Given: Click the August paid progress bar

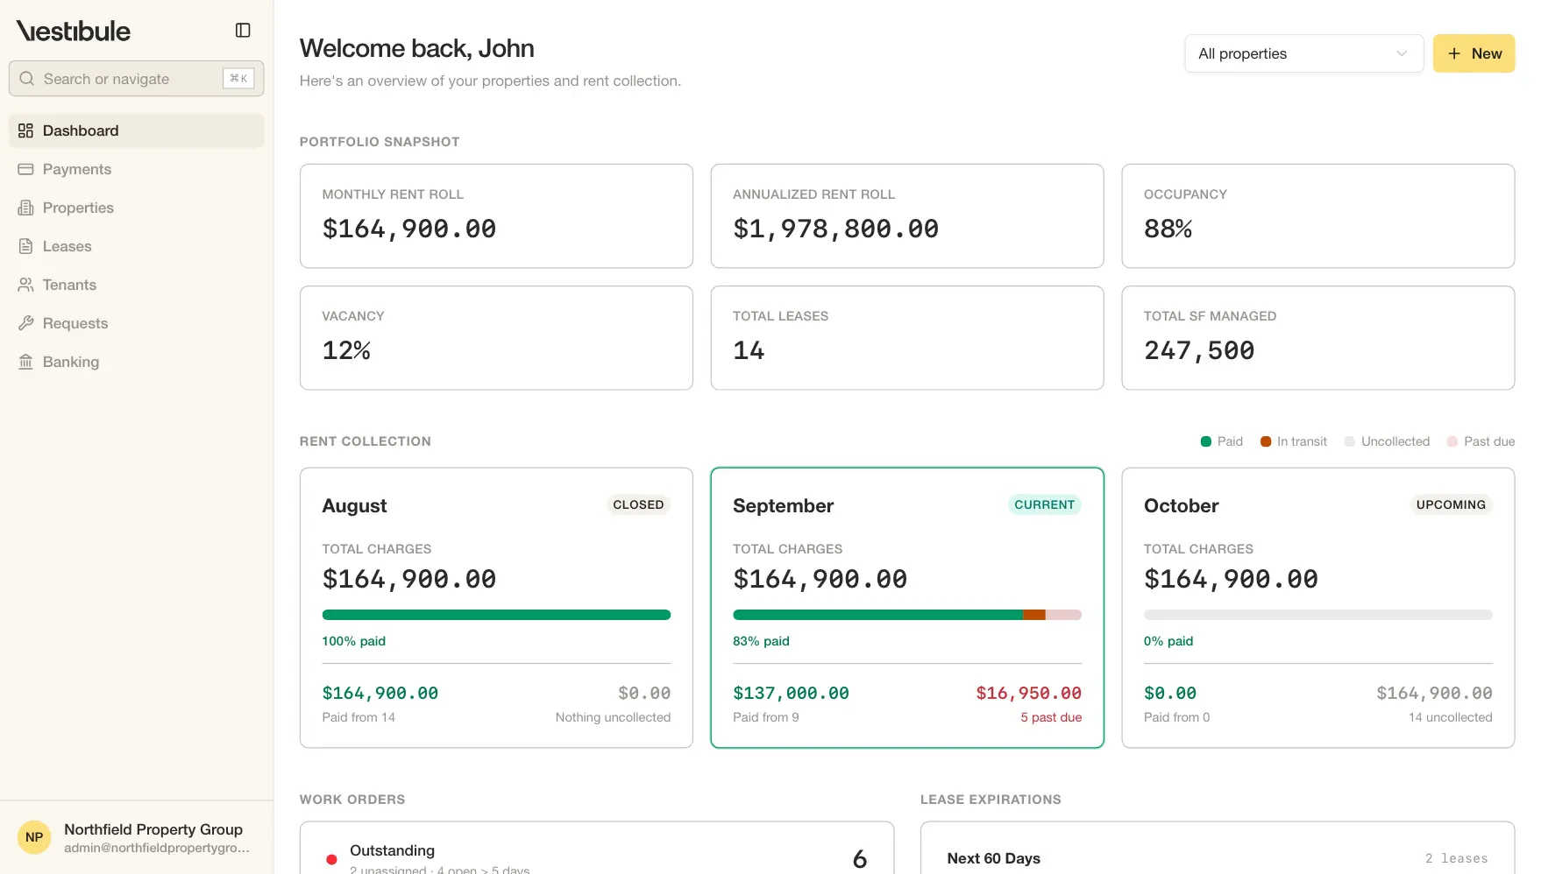Looking at the screenshot, I should pos(496,615).
